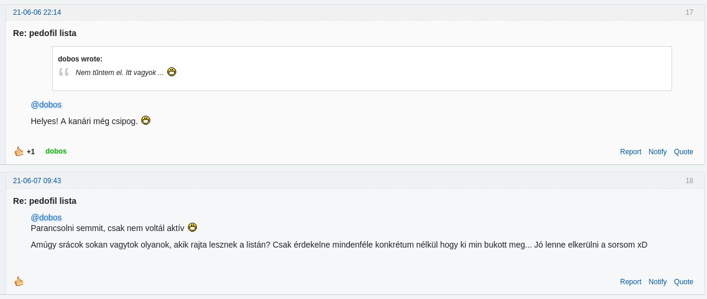Click post number 18 in the header

coord(689,180)
